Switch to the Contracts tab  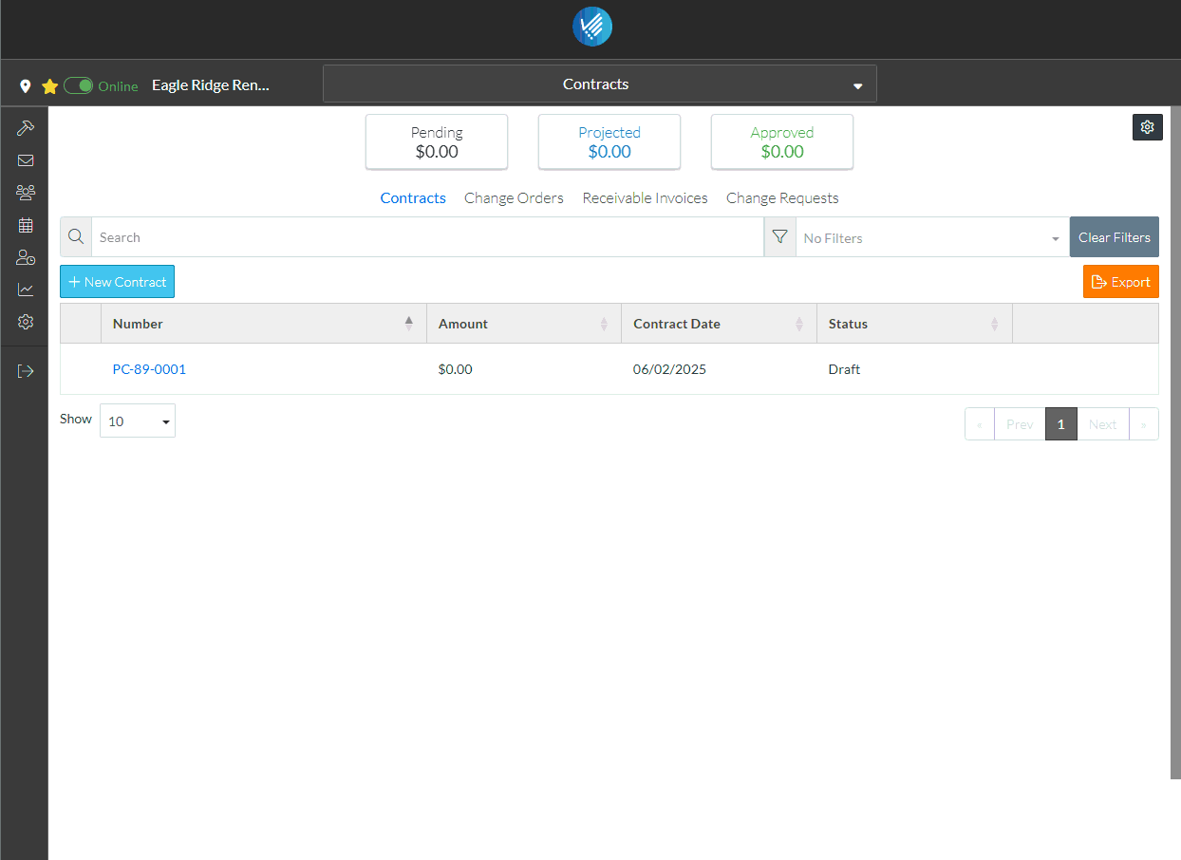pyautogui.click(x=413, y=198)
